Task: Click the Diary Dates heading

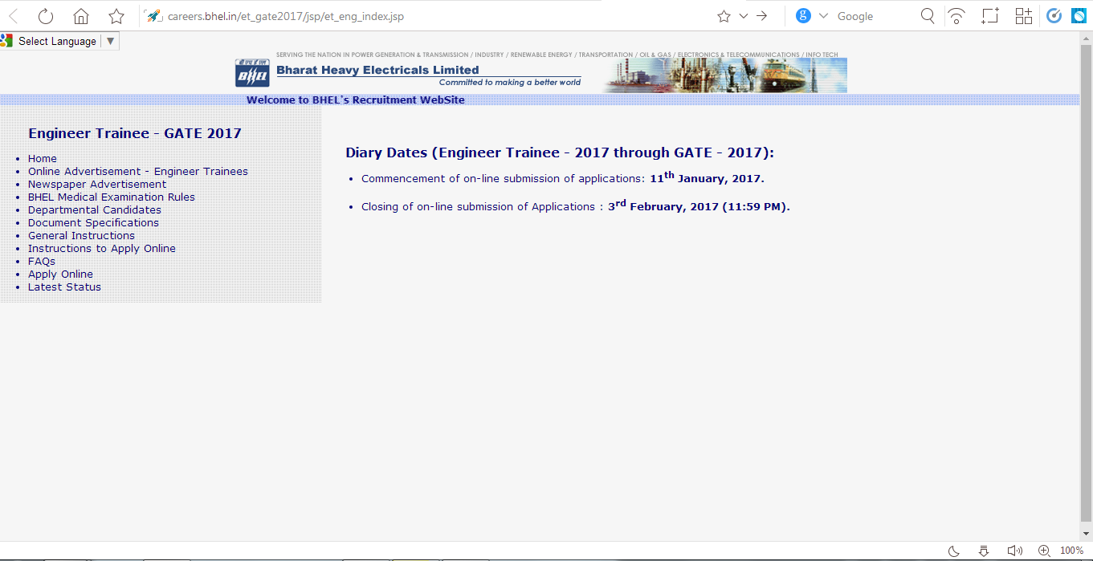Action: pyautogui.click(x=560, y=152)
